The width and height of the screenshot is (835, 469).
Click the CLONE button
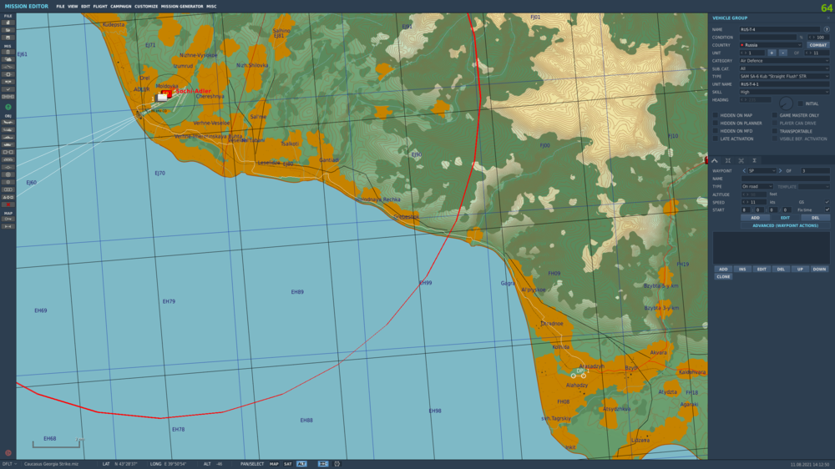point(723,277)
